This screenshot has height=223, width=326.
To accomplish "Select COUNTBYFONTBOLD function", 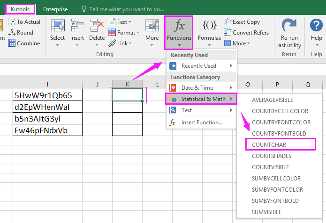I will (280, 133).
